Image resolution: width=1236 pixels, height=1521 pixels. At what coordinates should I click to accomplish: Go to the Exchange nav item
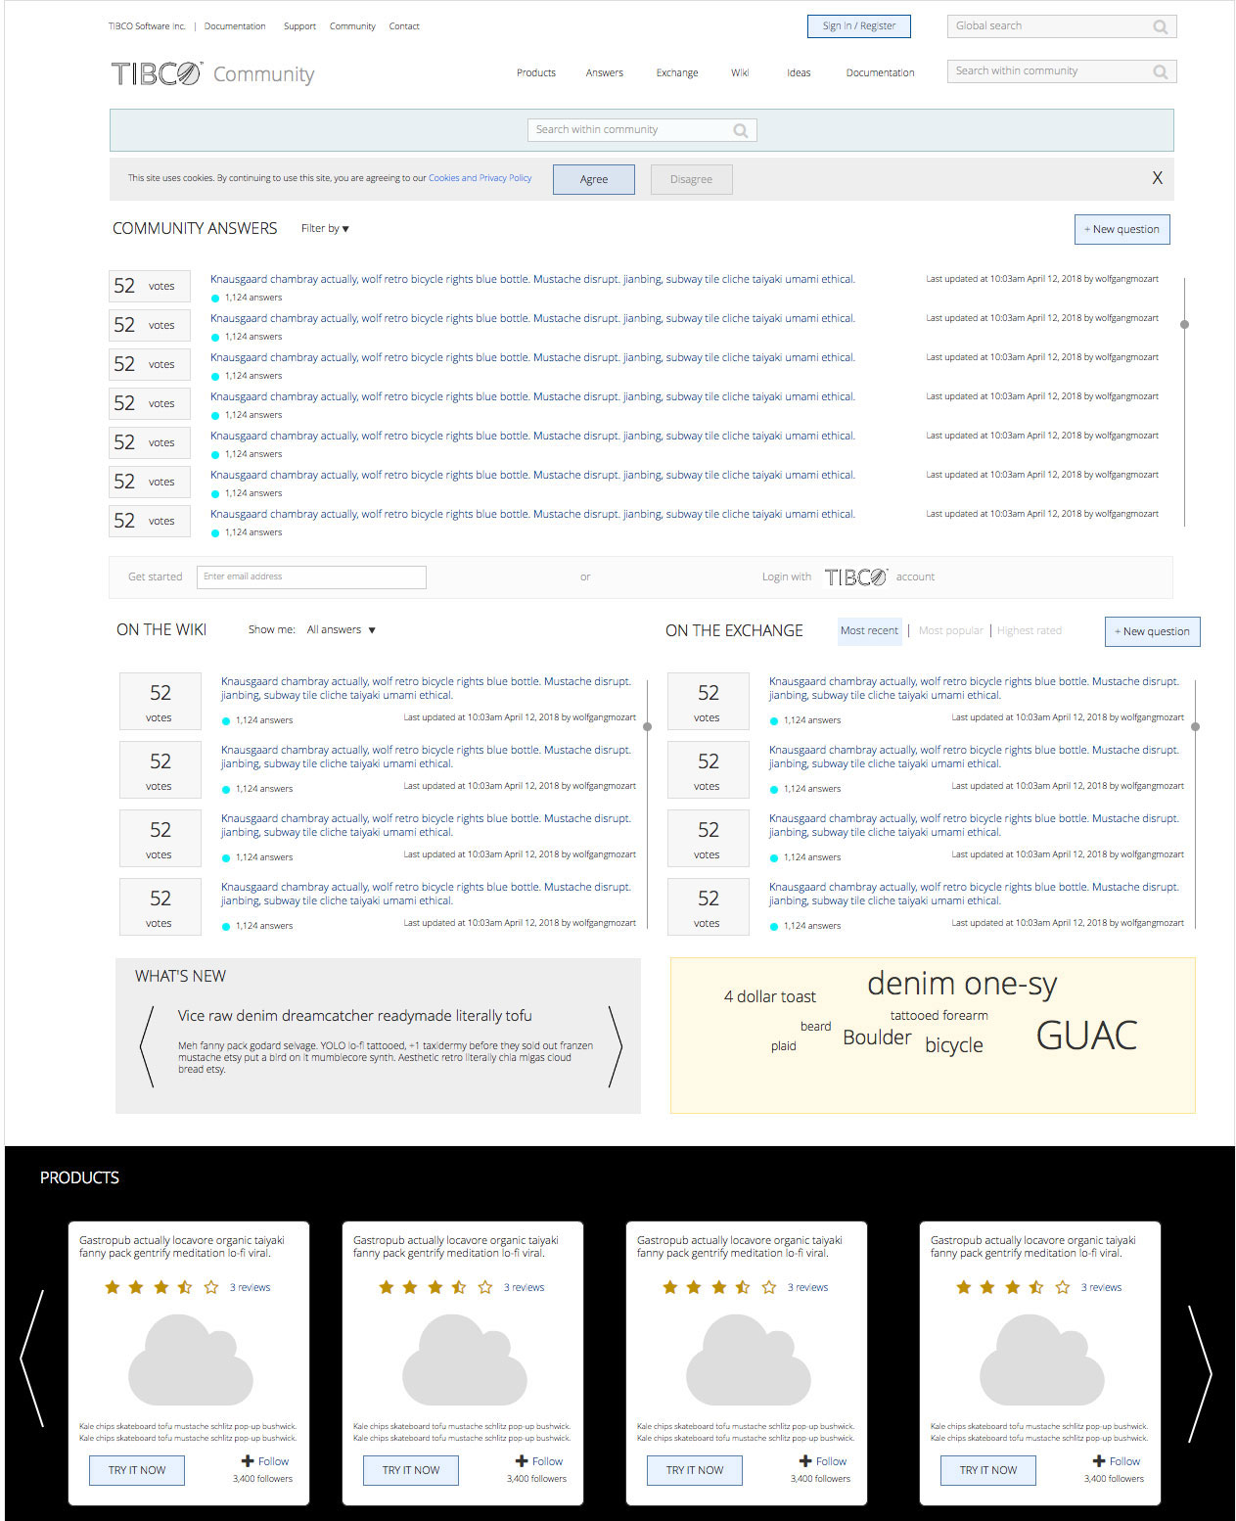pyautogui.click(x=676, y=73)
